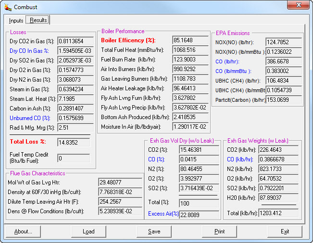This screenshot has width=313, height=243.
Task: Select the EPA CO lb/mmBtu field
Action: (284, 71)
